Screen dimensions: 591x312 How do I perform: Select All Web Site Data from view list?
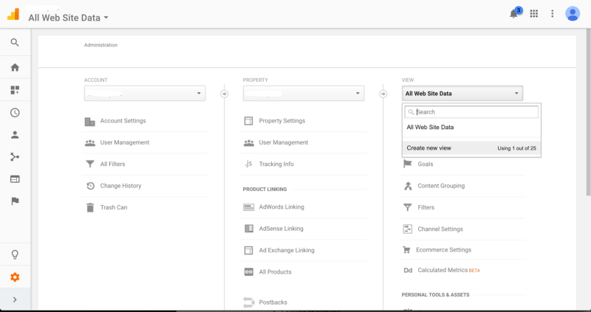click(430, 128)
